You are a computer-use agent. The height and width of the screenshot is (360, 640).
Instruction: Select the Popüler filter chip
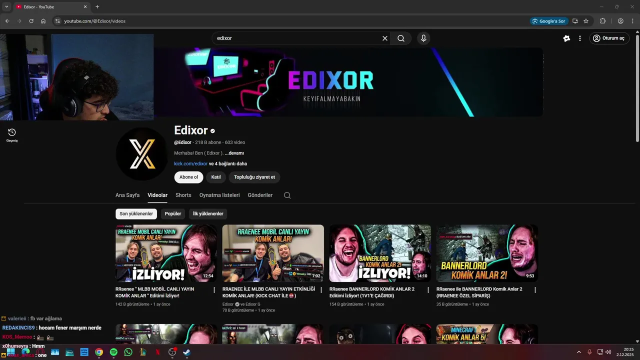tap(173, 214)
